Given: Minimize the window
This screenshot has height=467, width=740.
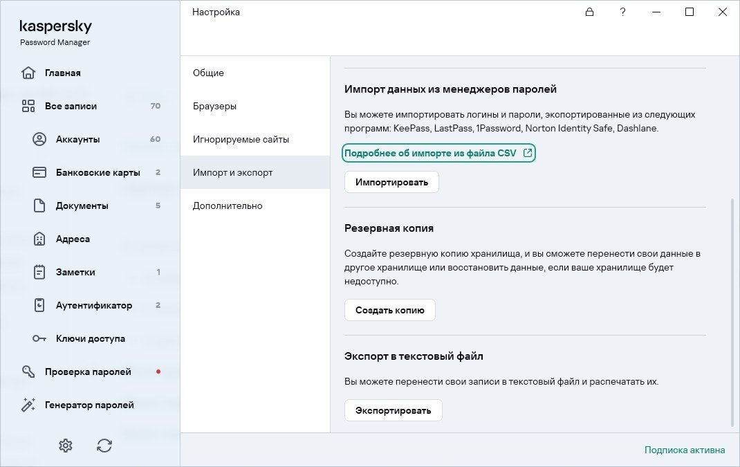Looking at the screenshot, I should [x=656, y=12].
